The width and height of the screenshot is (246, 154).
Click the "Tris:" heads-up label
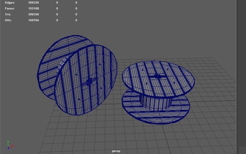coord(8,14)
